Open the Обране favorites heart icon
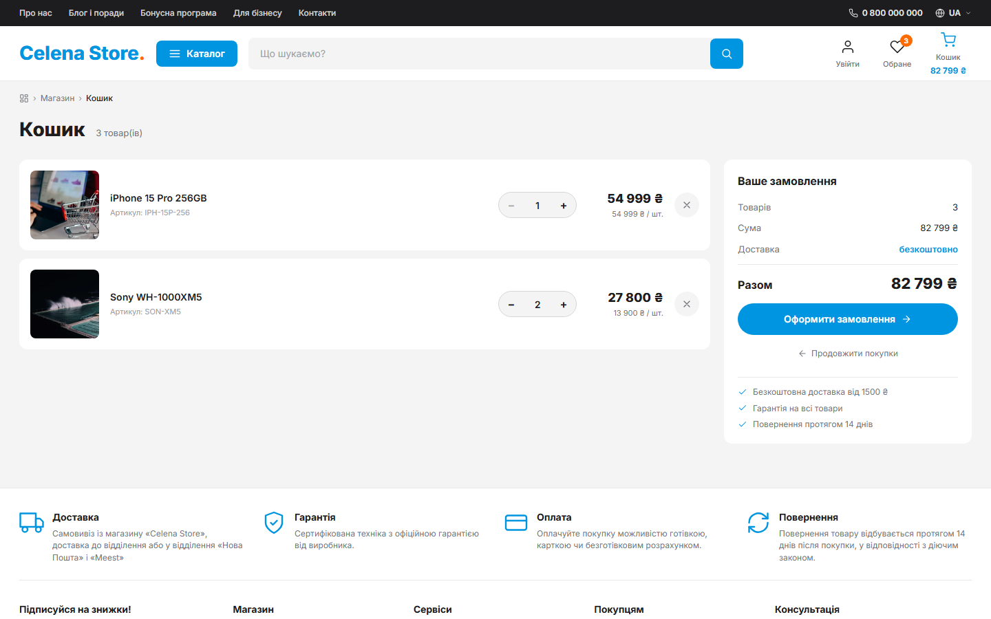The height and width of the screenshot is (619, 991). (x=897, y=54)
